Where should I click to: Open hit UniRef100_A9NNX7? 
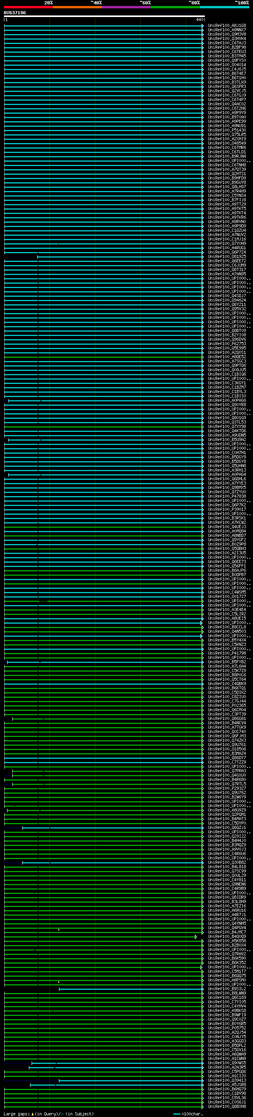227,30
